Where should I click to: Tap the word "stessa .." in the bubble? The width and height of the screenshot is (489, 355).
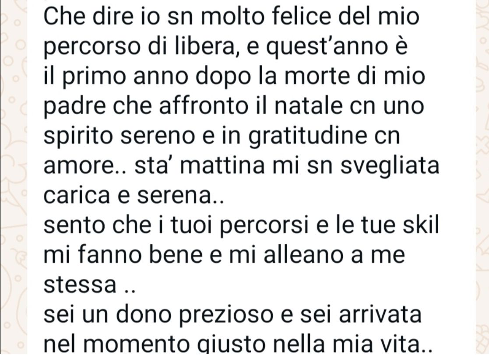(x=89, y=285)
